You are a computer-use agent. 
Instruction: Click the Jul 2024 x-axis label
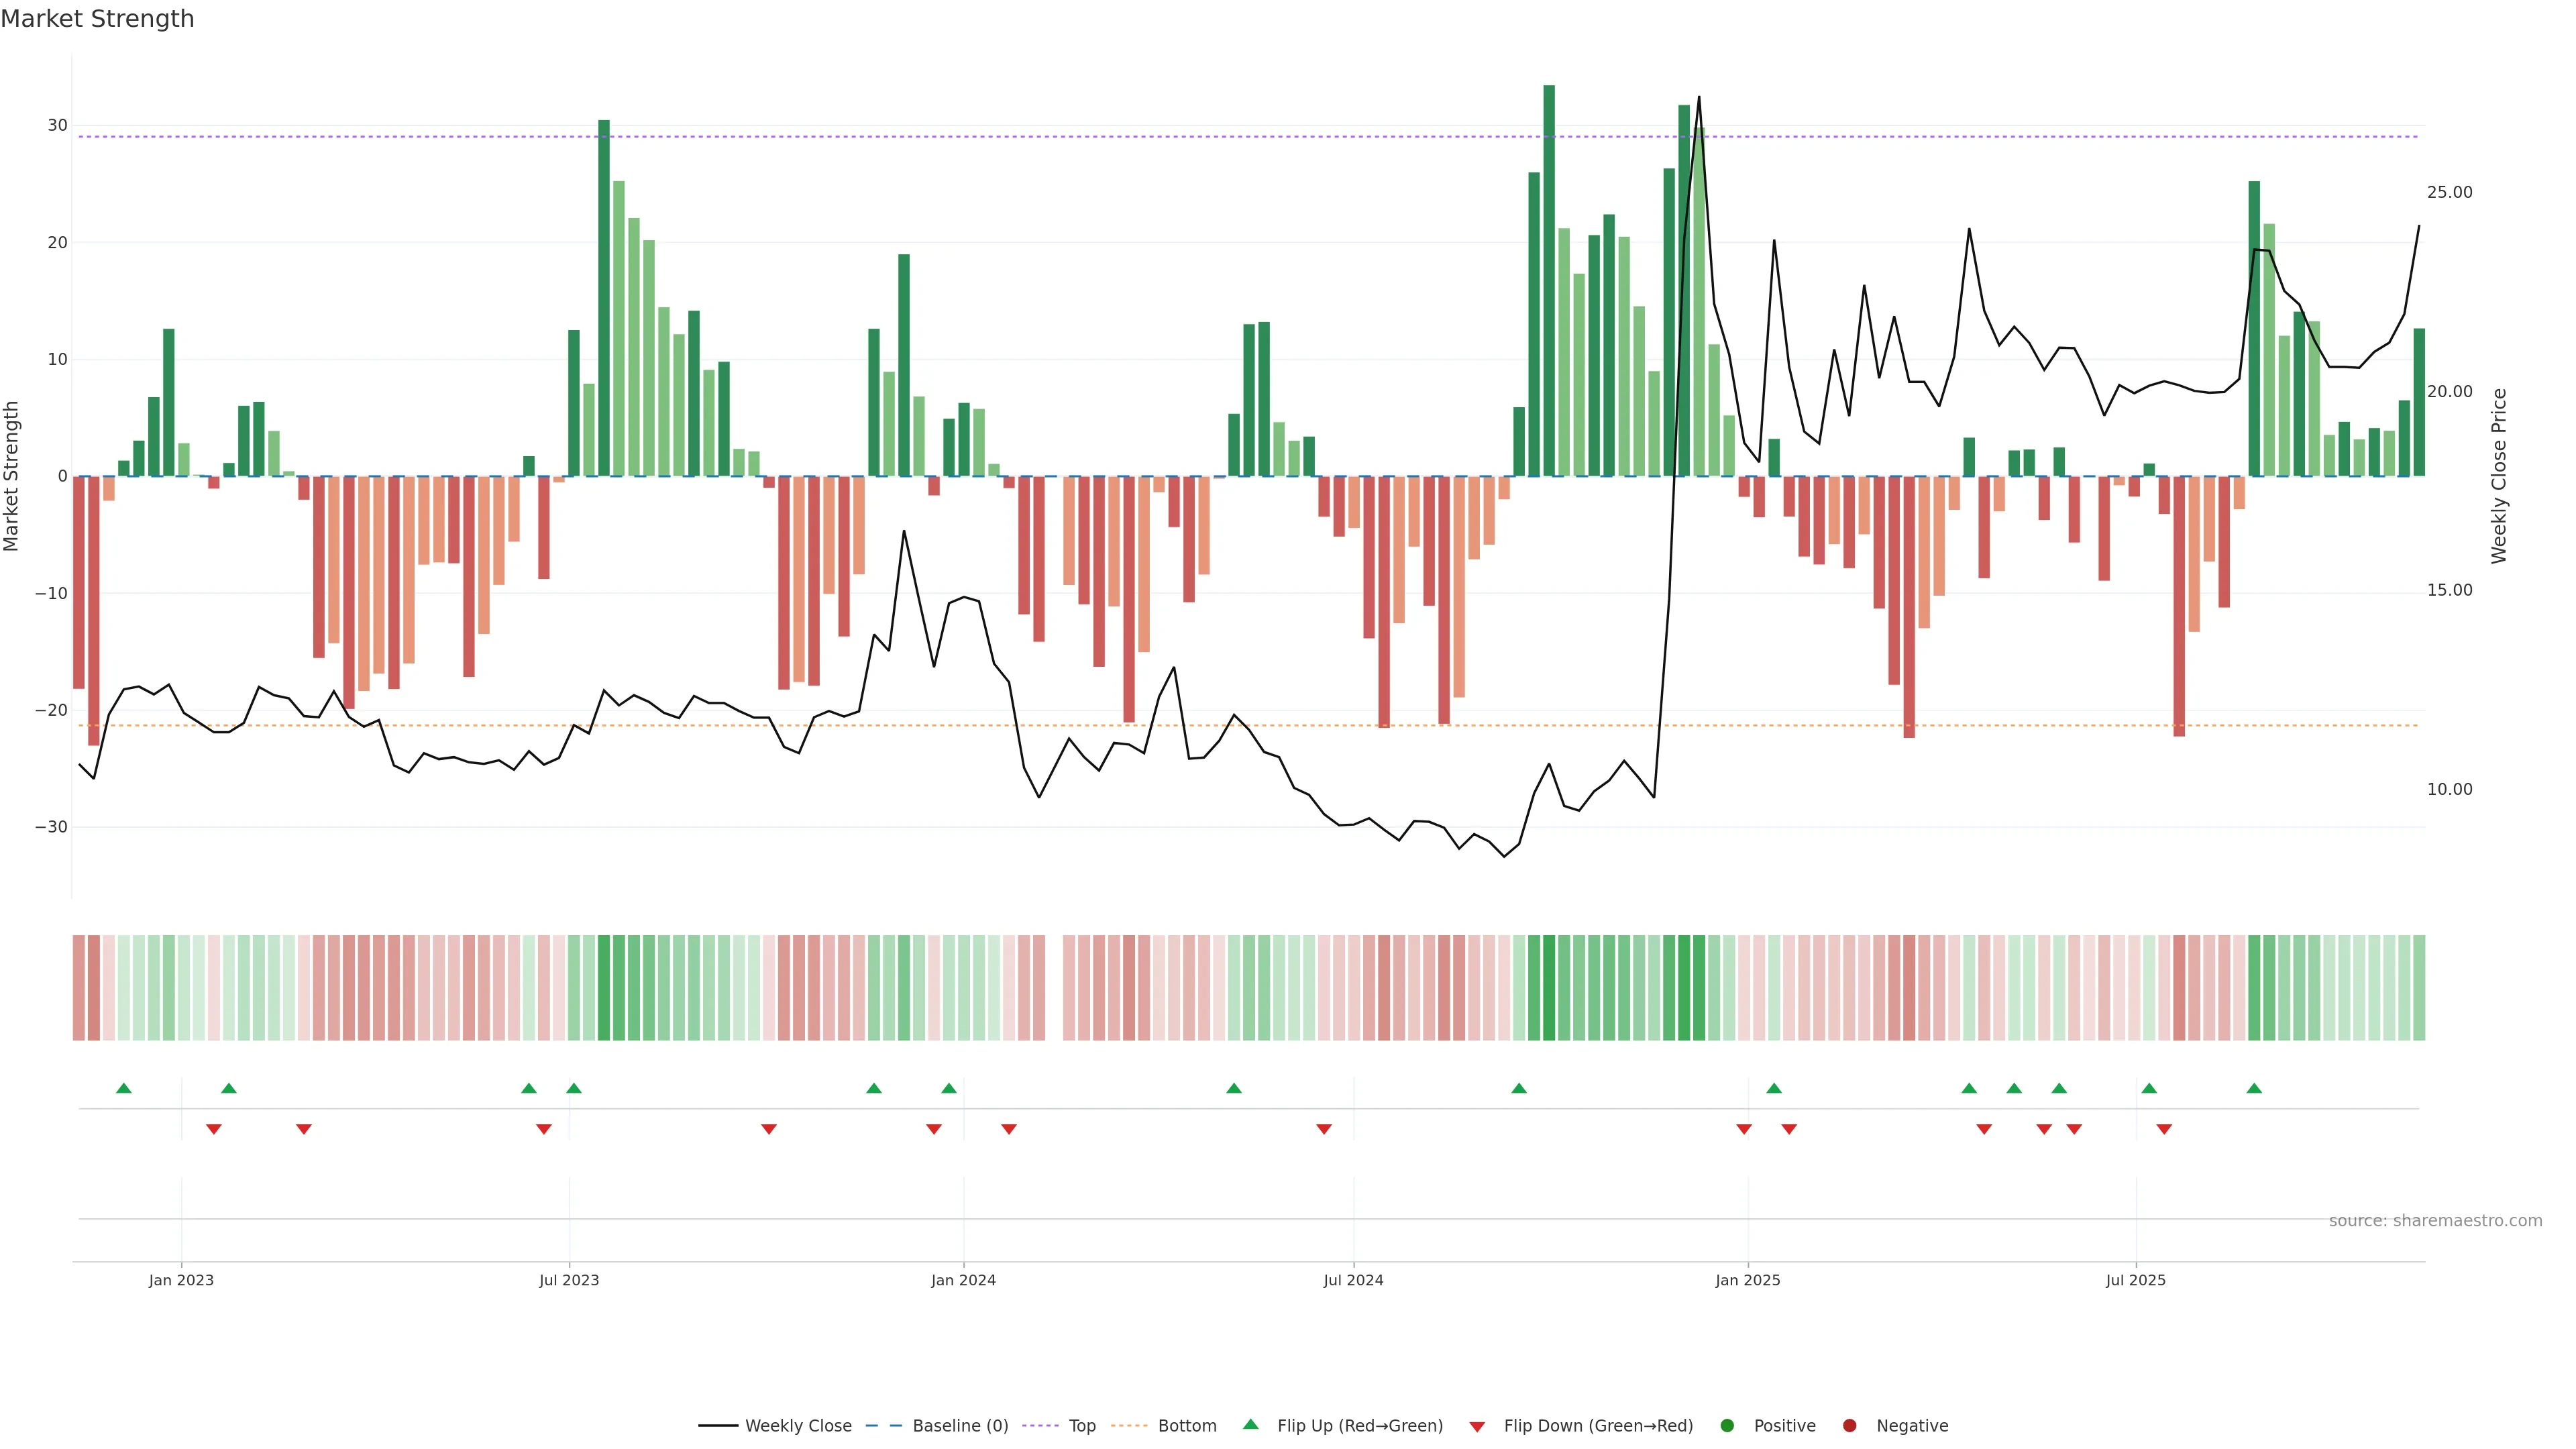[1353, 1280]
